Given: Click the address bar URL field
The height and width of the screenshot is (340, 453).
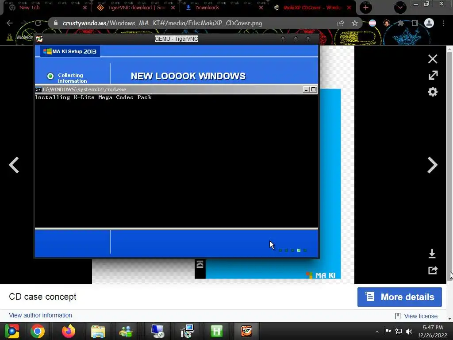Looking at the screenshot, I should [x=162, y=23].
